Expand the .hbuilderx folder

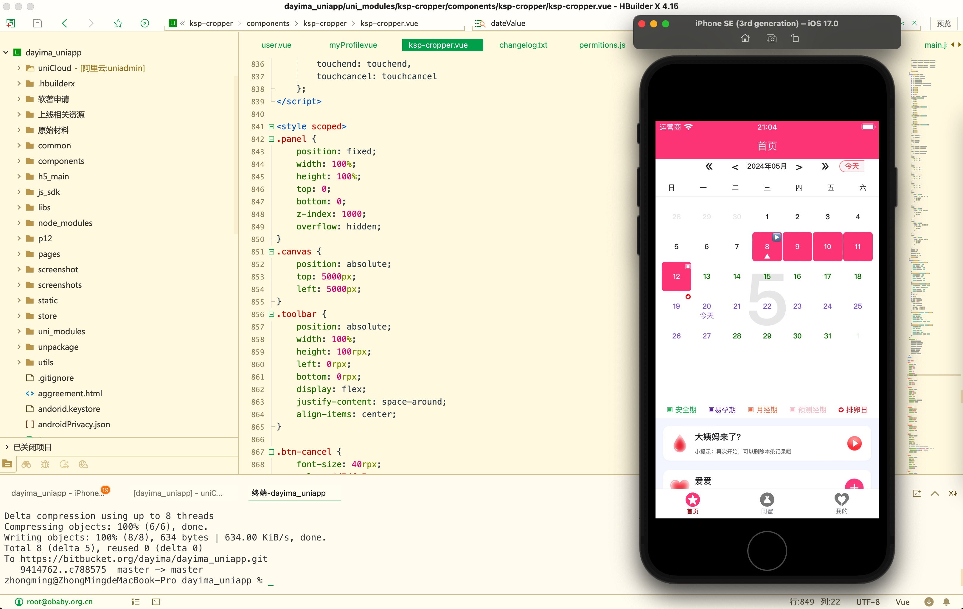click(x=19, y=83)
